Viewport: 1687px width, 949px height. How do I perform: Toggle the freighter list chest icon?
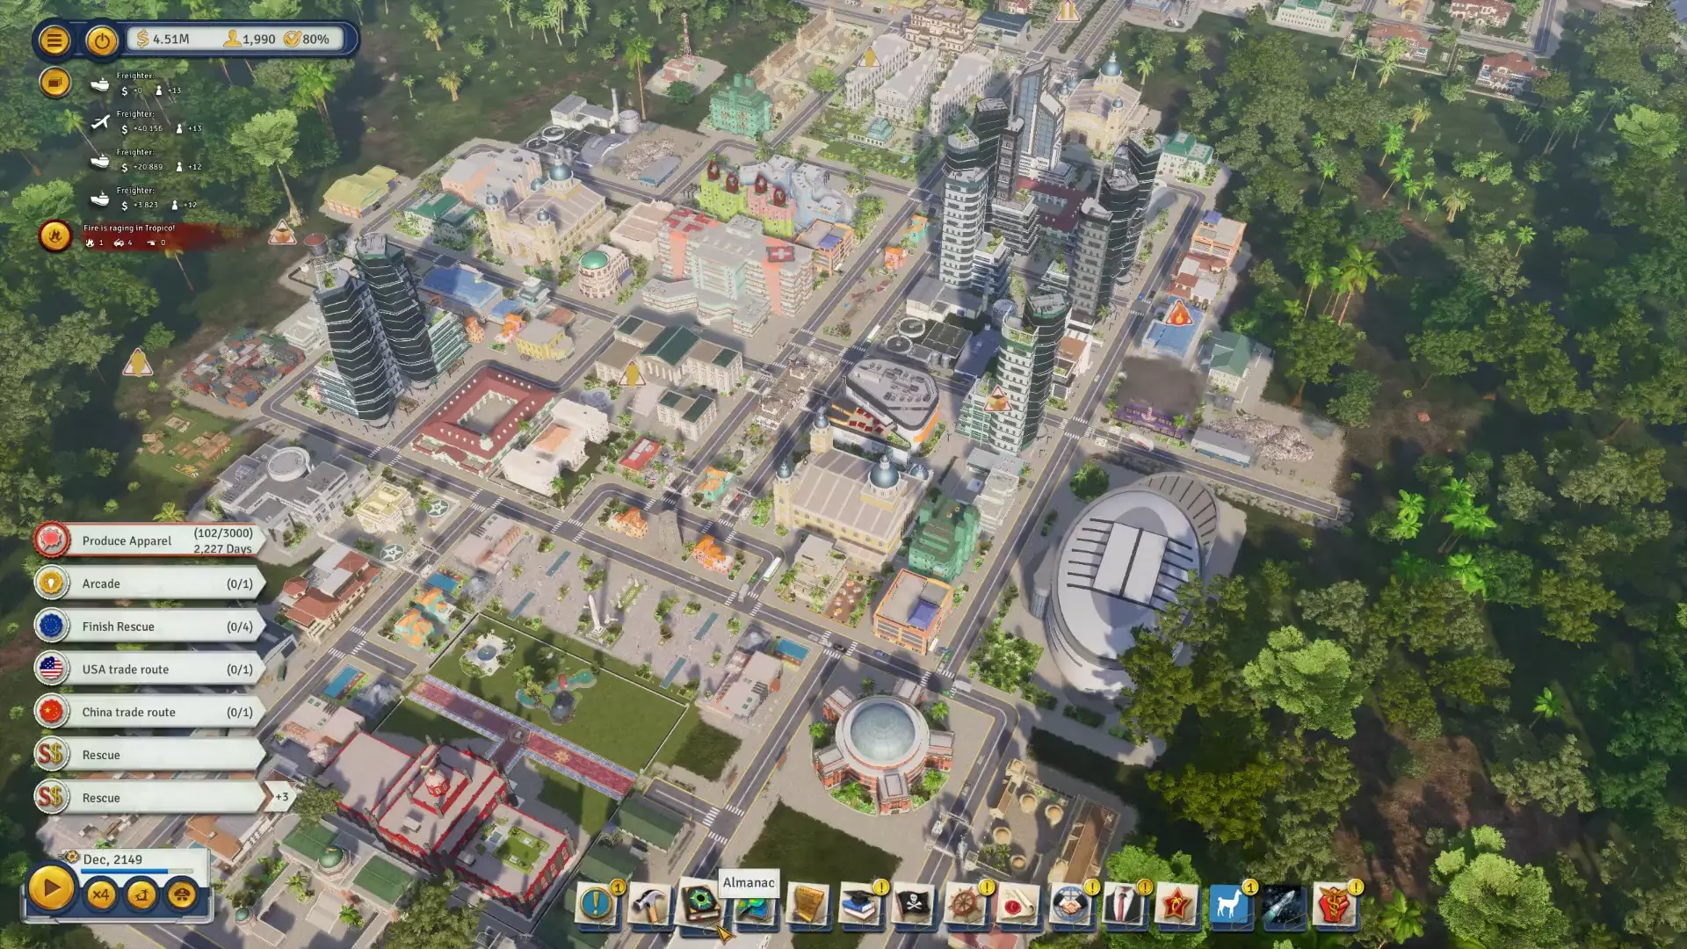click(x=54, y=83)
